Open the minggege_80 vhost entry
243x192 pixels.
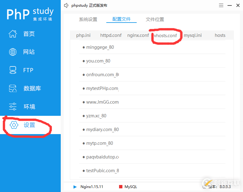152,47
